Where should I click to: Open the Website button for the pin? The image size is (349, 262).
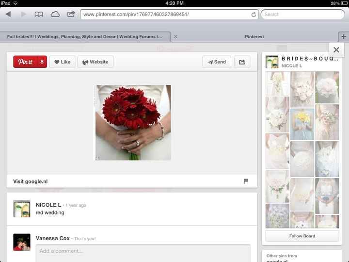coord(95,62)
